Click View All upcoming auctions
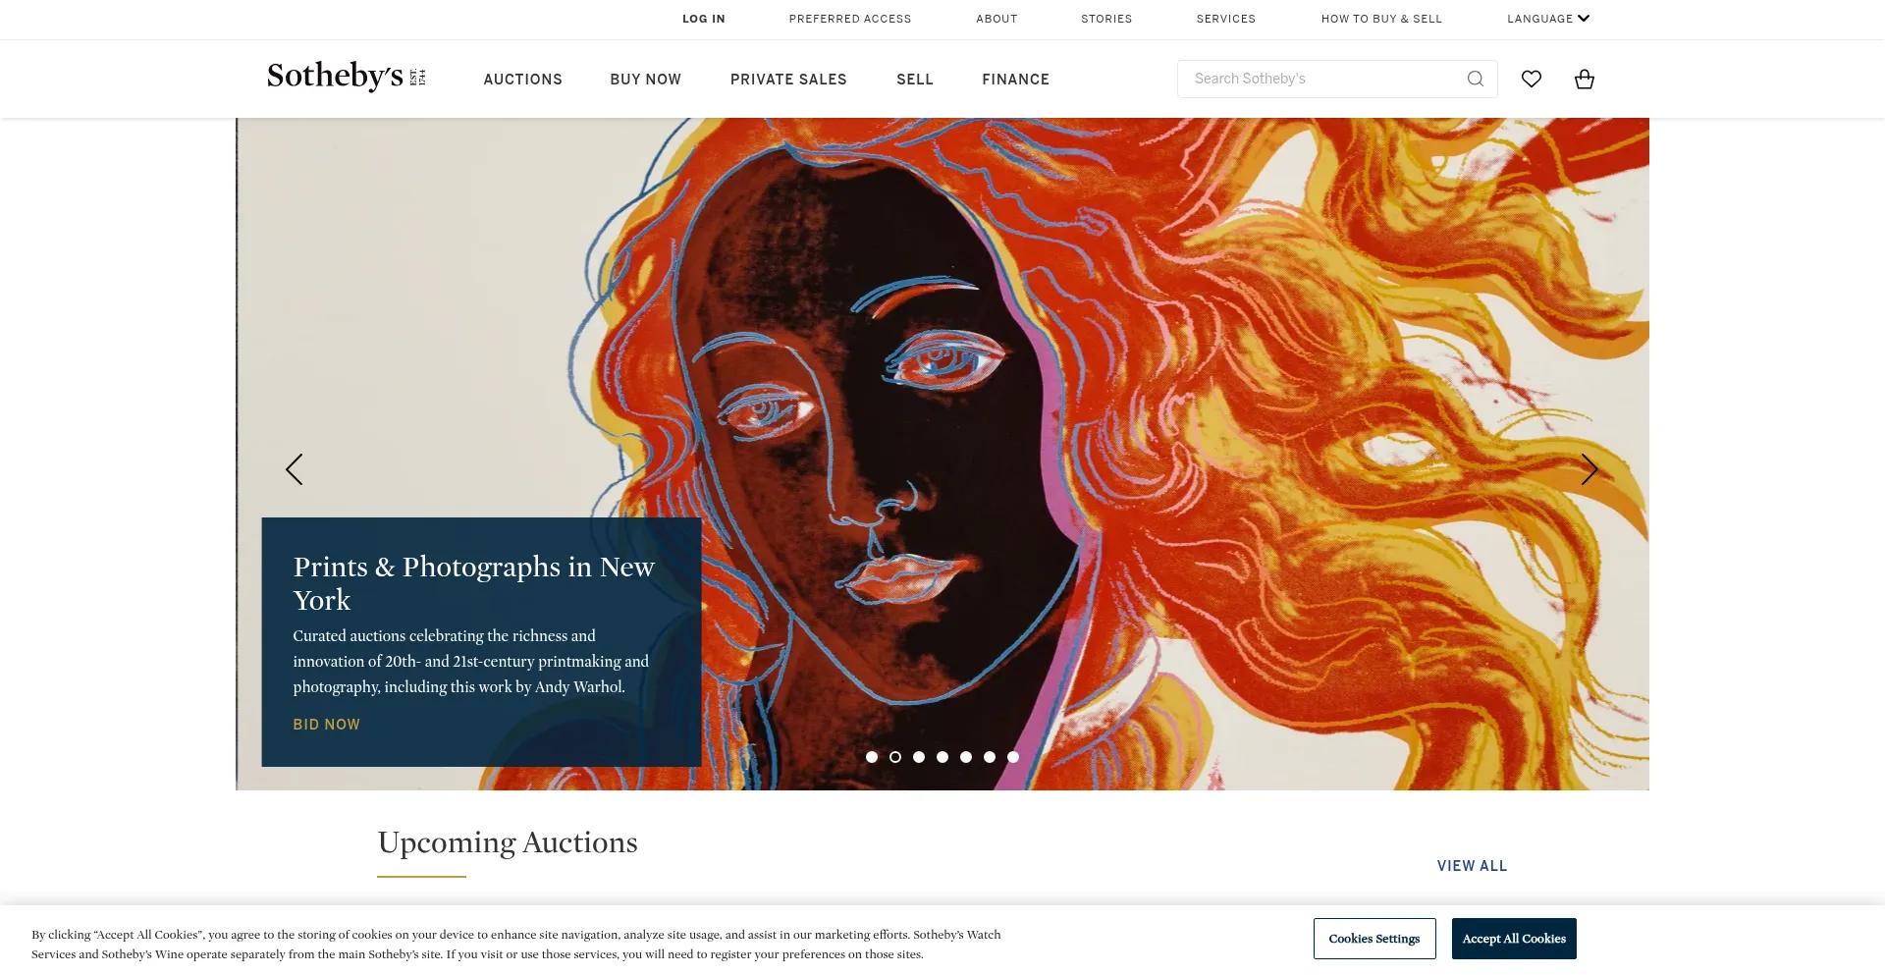 (1473, 866)
